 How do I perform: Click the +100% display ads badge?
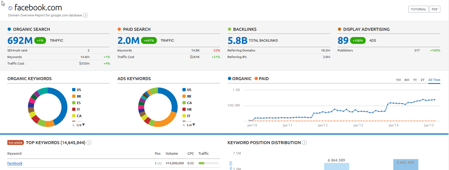(358, 41)
